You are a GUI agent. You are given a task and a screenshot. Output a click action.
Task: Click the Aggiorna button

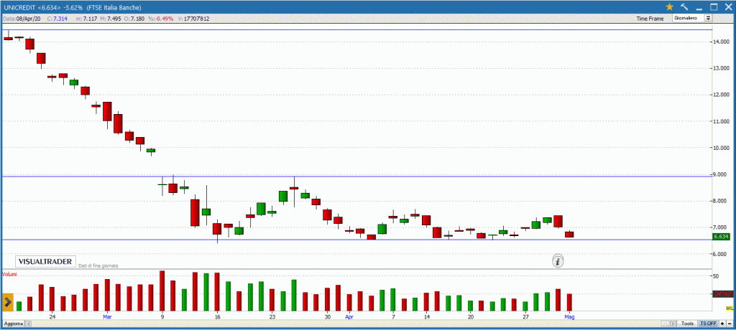[x=13, y=324]
